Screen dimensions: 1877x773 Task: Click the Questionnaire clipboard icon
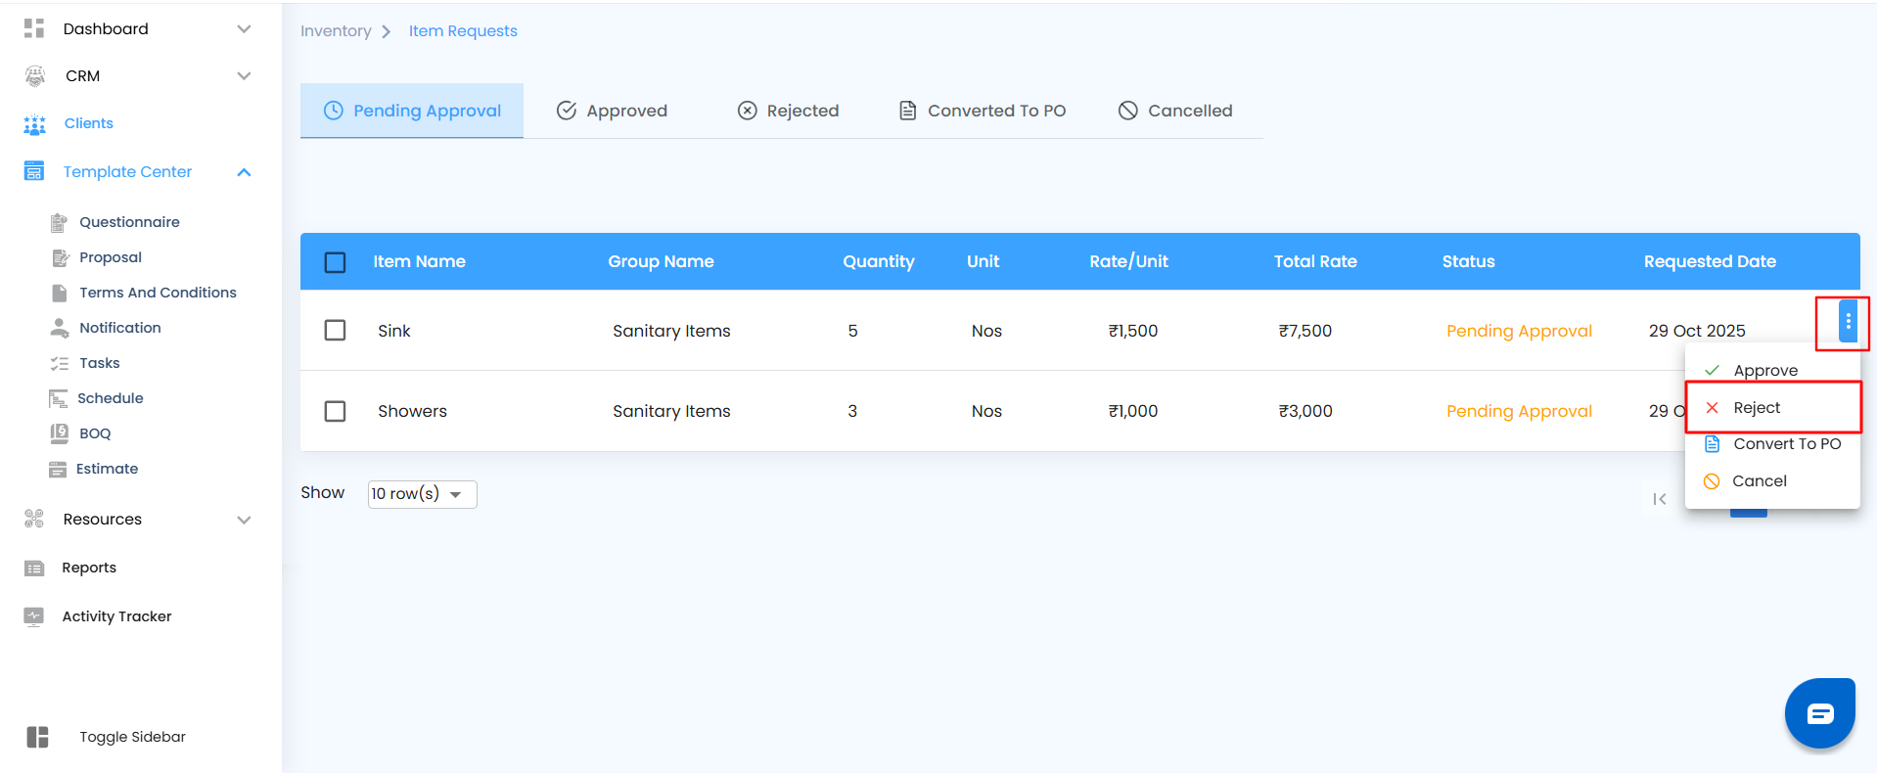pyautogui.click(x=59, y=222)
